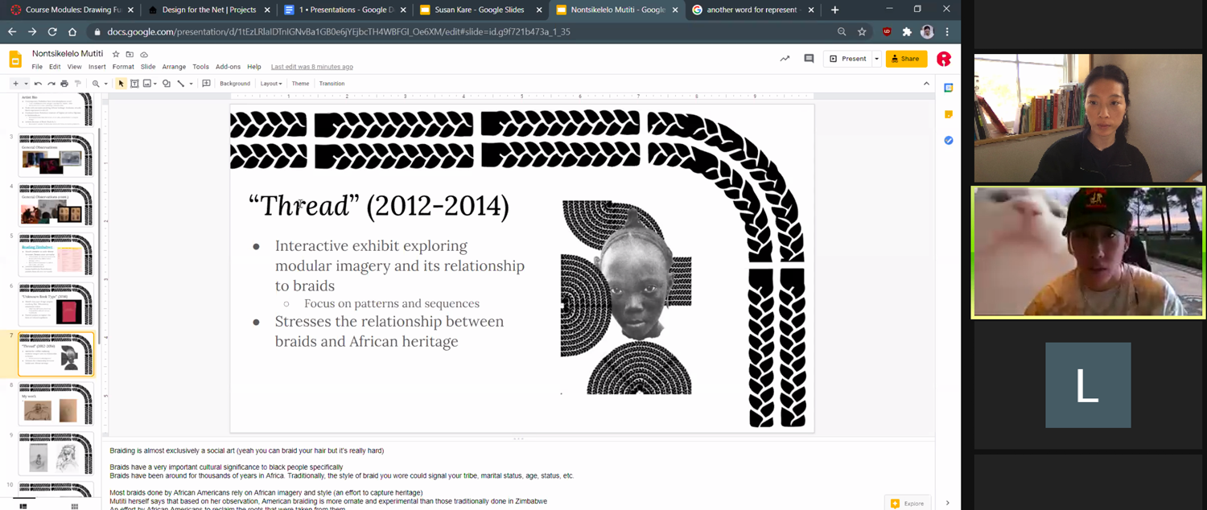Open the new slide layout dropdown arrow
The width and height of the screenshot is (1207, 510).
(x=26, y=84)
